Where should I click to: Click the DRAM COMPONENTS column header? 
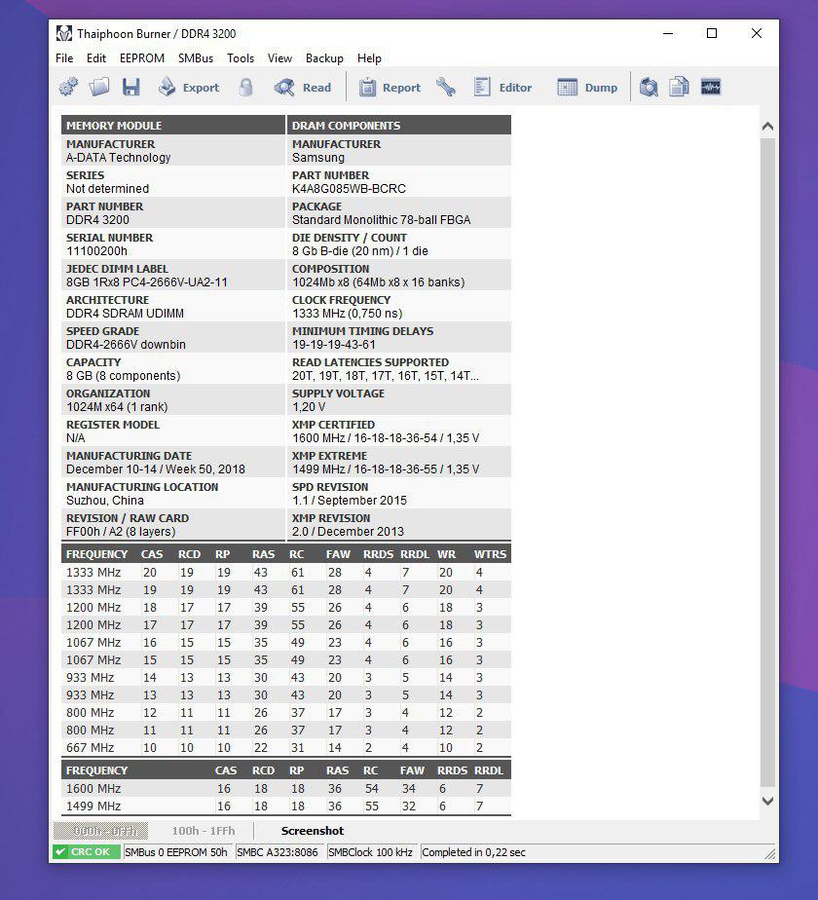tap(399, 125)
